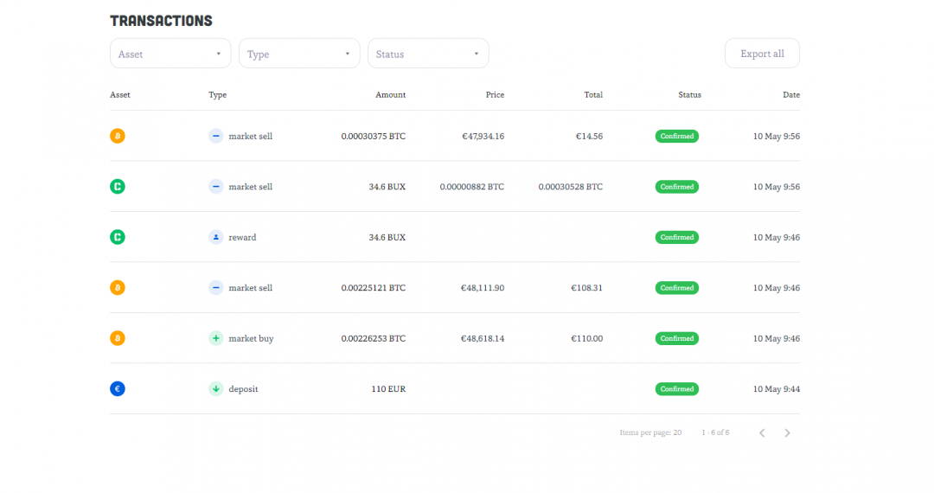Open the Type filter dropdown
Viewport: 934px width, 493px height.
pos(299,54)
